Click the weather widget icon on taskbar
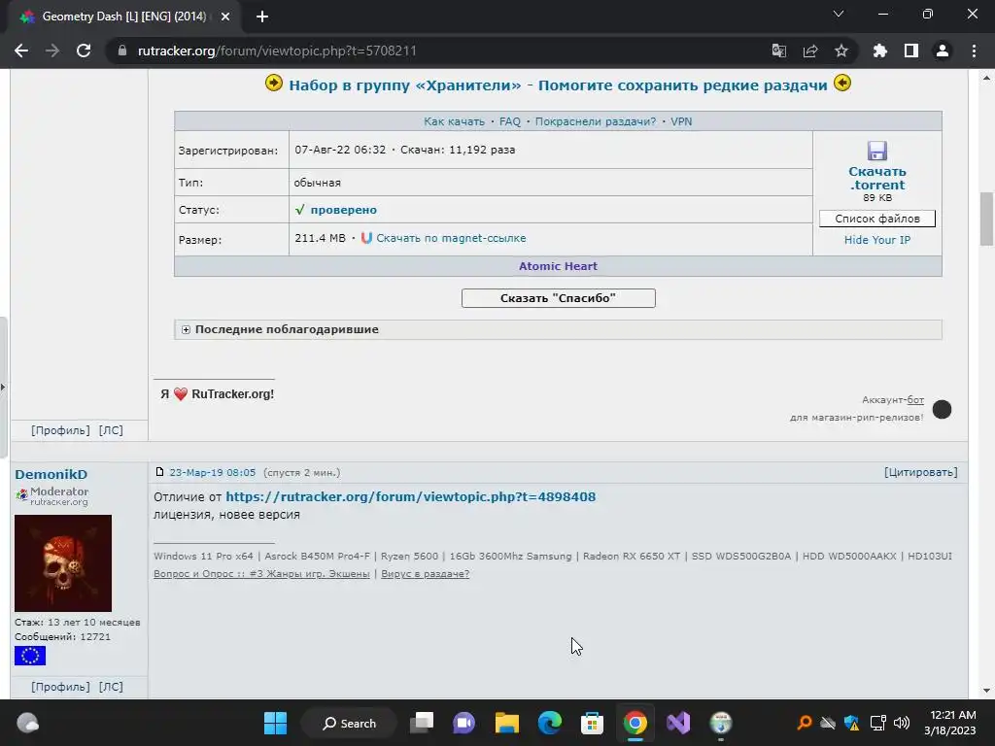Screen dimensions: 995x746 click(28, 723)
